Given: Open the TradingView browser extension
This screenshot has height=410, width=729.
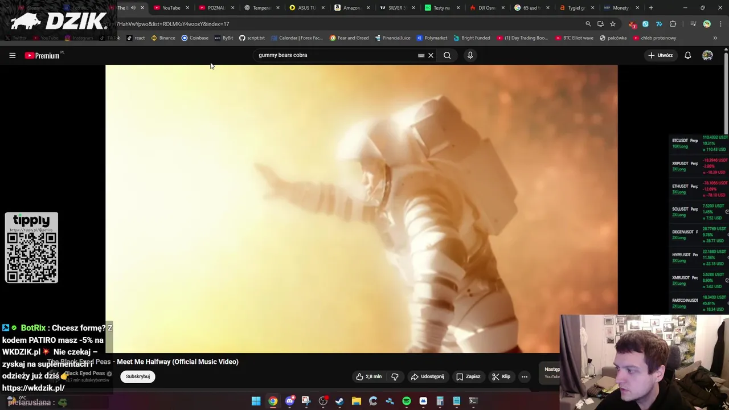Looking at the screenshot, I should 659,24.
